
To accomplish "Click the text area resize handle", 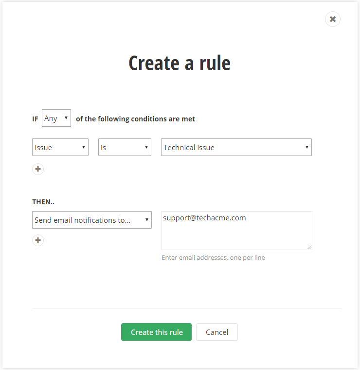I will [x=309, y=247].
